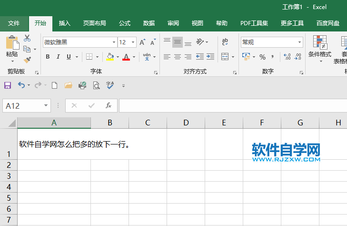Align text to bottom
Viewport: 347px width, 226px height.
click(x=188, y=43)
